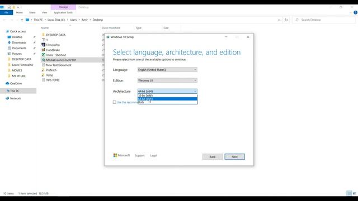Viewport: 358px width, 201px height.
Task: Sort by Type column header
Action: [138, 28]
